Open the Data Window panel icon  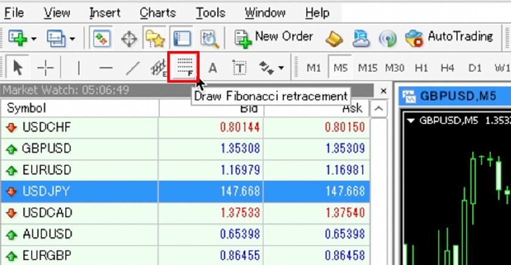pos(129,39)
